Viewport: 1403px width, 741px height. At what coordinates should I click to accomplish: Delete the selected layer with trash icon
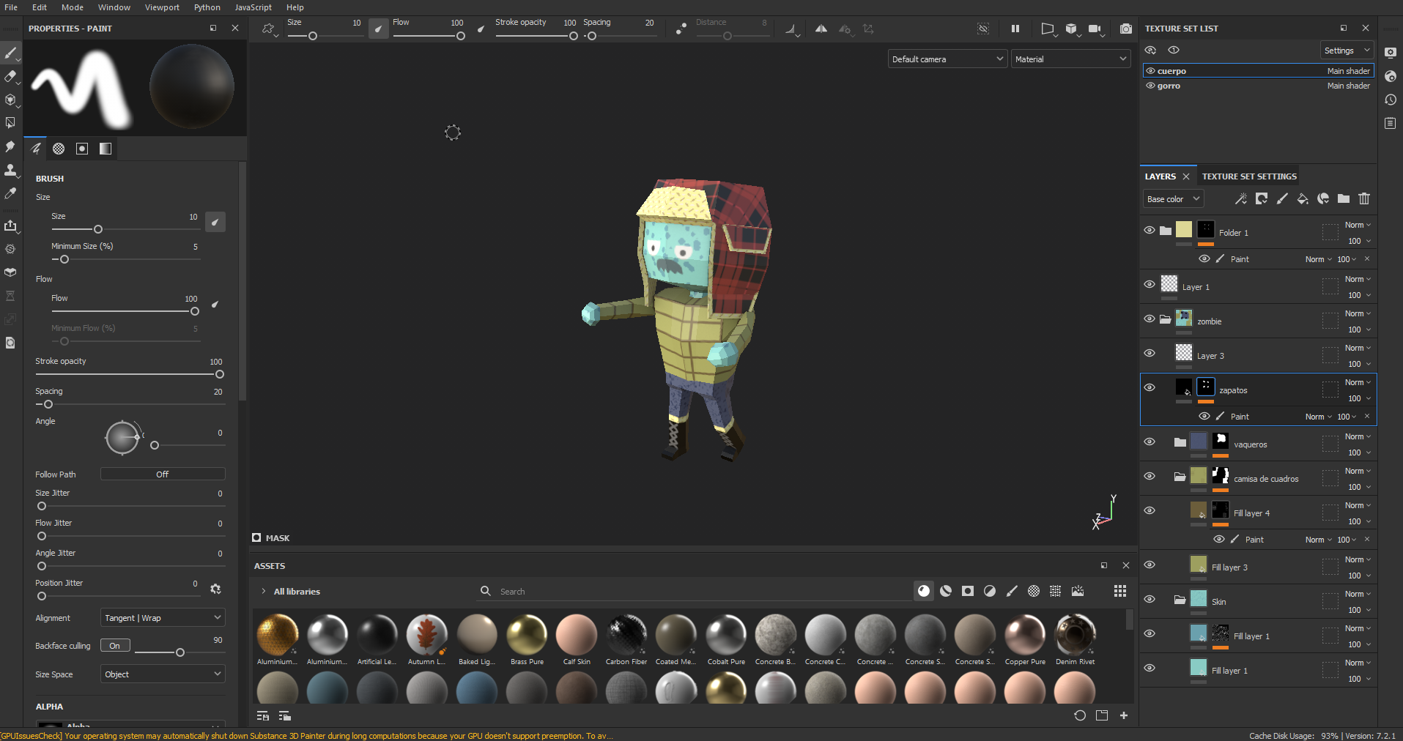[1364, 198]
